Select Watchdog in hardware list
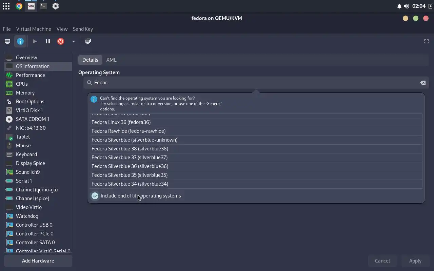This screenshot has width=434, height=271. point(38,216)
